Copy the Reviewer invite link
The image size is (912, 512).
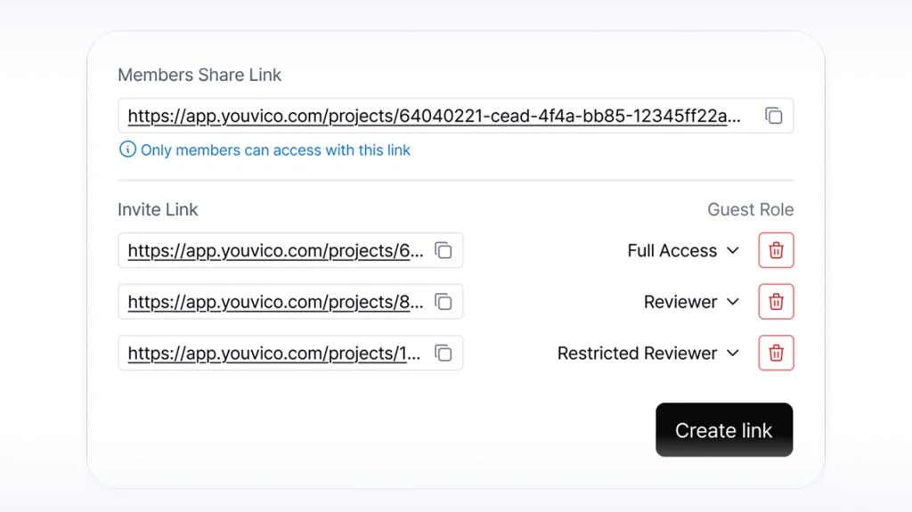(443, 302)
